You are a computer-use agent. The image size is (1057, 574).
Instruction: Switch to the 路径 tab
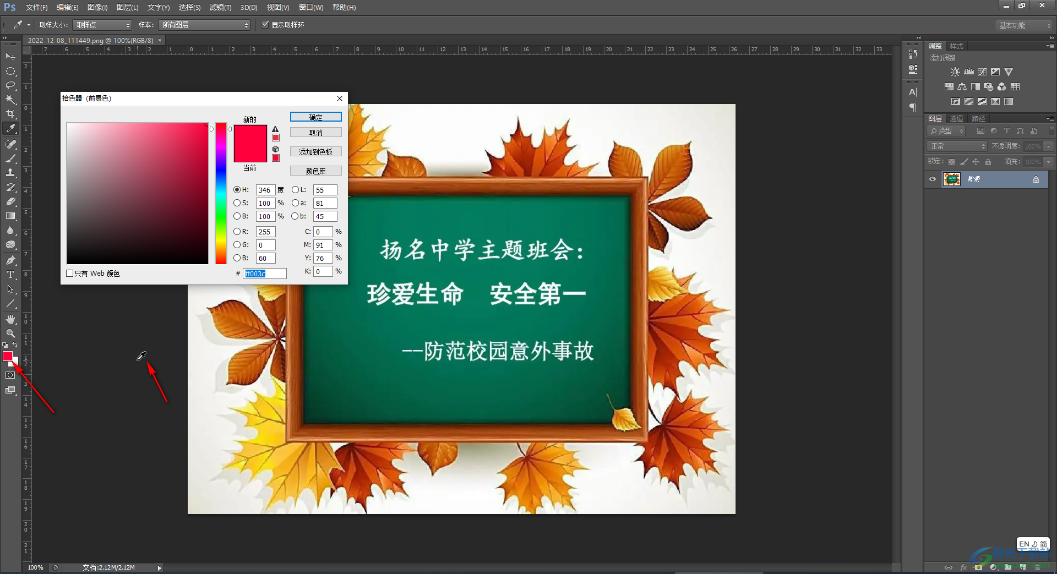coord(978,119)
